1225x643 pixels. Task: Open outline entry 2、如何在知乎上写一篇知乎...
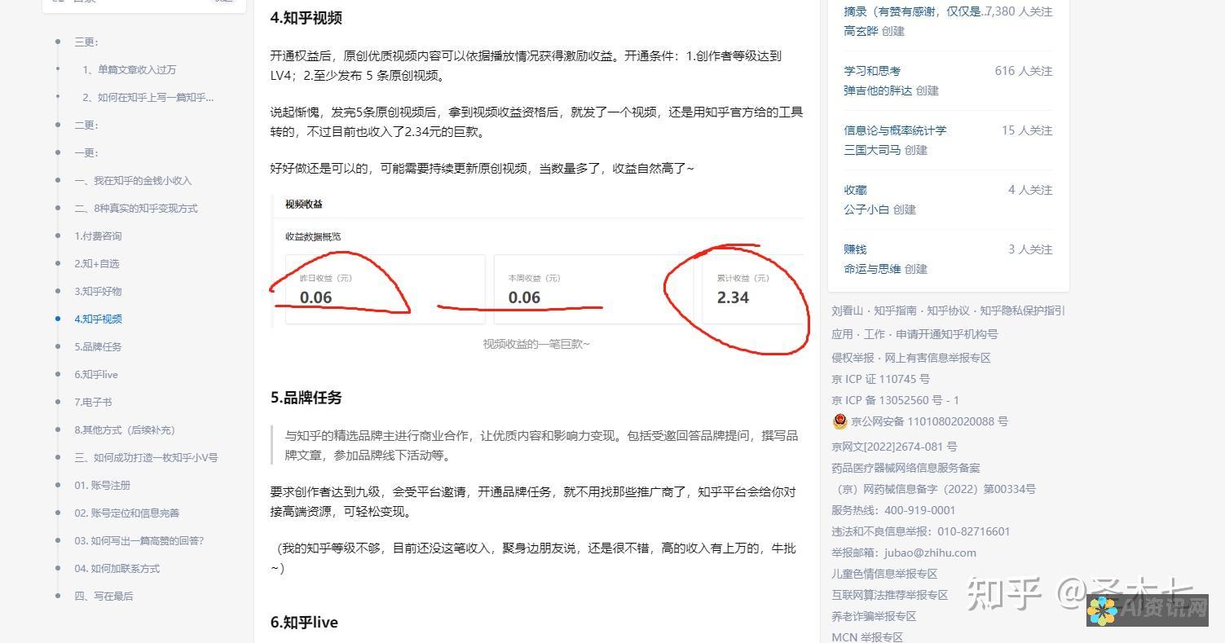coord(148,97)
